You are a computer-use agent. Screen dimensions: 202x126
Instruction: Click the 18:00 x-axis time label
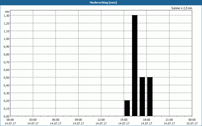[147, 120]
